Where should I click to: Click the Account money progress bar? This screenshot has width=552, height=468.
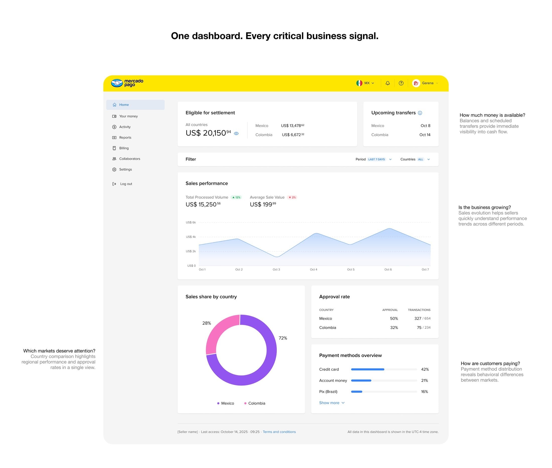pyautogui.click(x=384, y=380)
